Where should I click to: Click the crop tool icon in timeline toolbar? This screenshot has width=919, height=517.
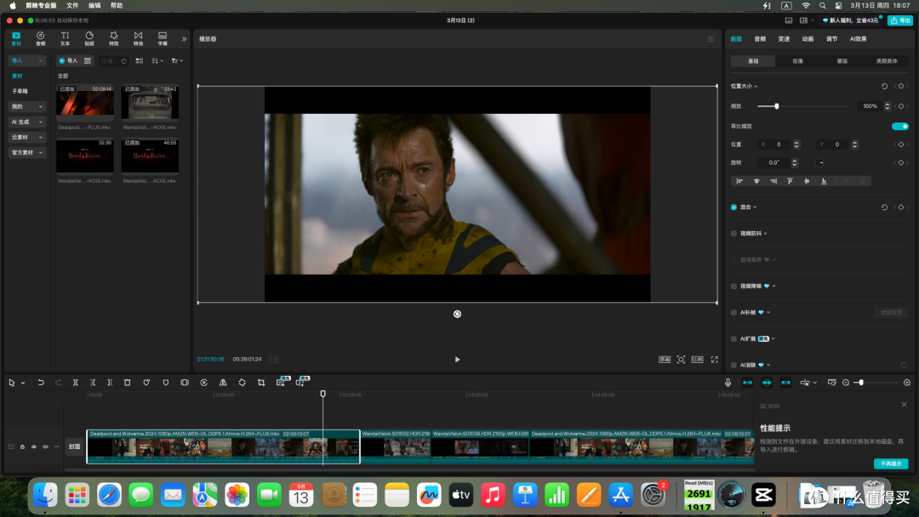[261, 383]
